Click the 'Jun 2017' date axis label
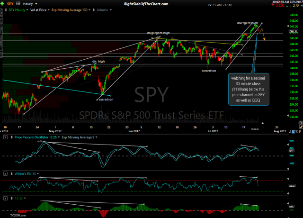The image size is (303, 218). pos(134,131)
